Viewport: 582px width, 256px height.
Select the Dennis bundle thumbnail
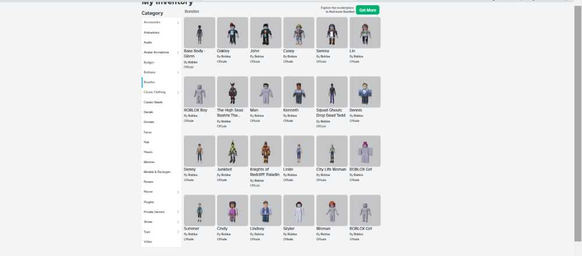coord(365,92)
